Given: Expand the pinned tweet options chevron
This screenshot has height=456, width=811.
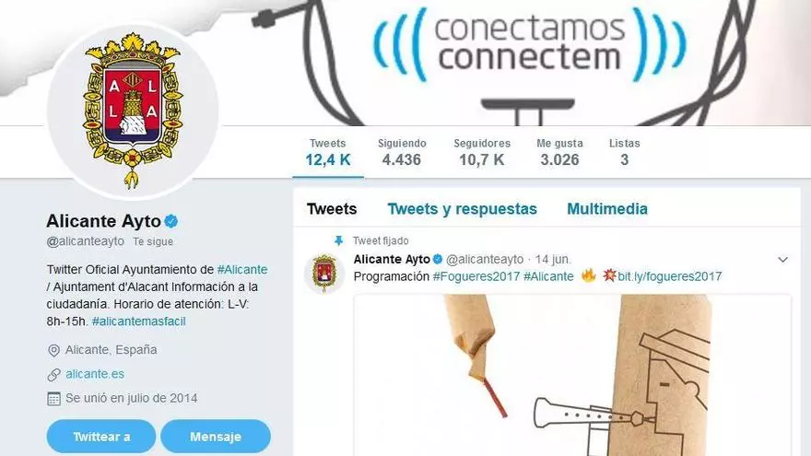Looking at the screenshot, I should [783, 260].
